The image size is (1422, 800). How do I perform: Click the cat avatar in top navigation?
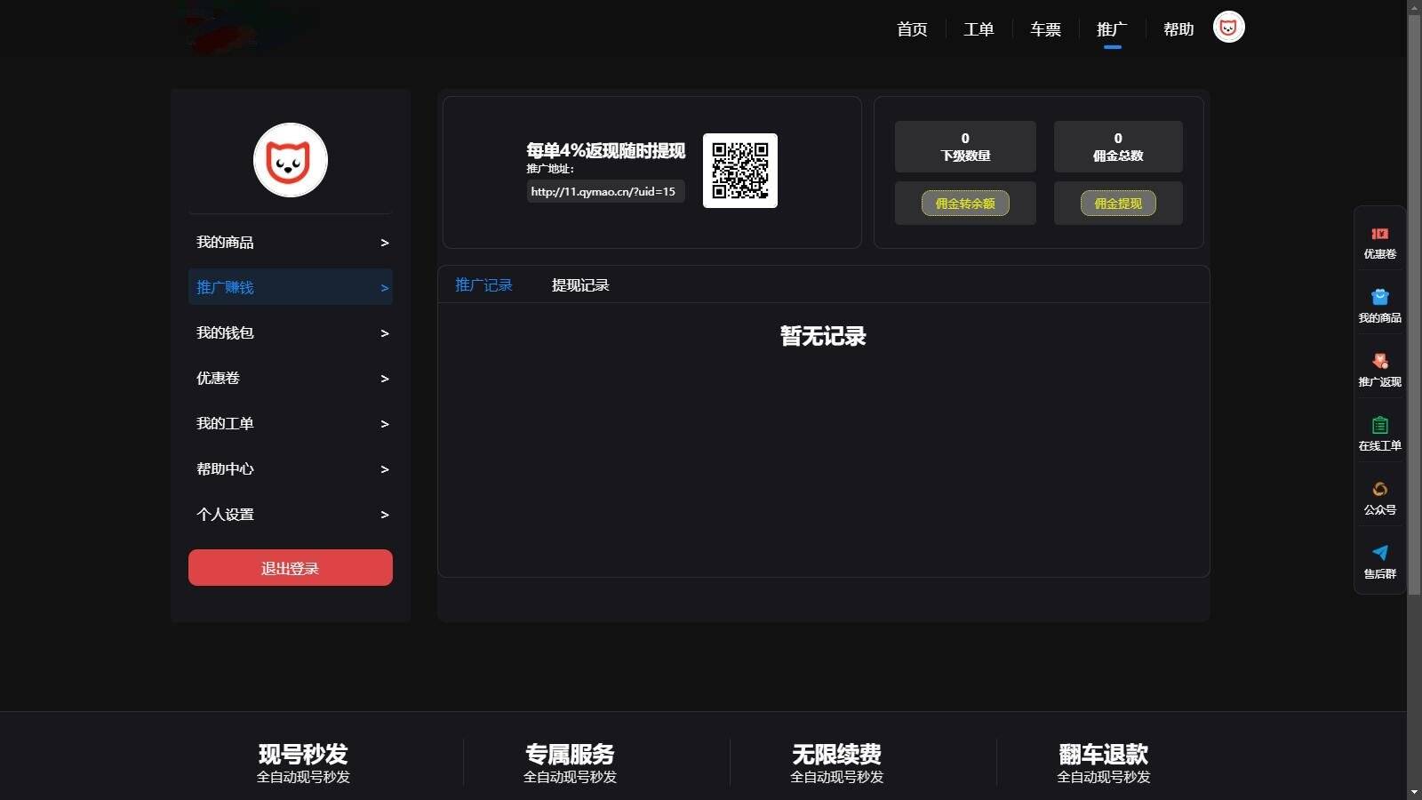[1228, 28]
